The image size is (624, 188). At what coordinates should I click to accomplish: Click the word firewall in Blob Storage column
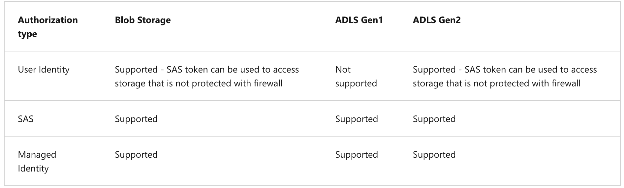[x=268, y=83]
